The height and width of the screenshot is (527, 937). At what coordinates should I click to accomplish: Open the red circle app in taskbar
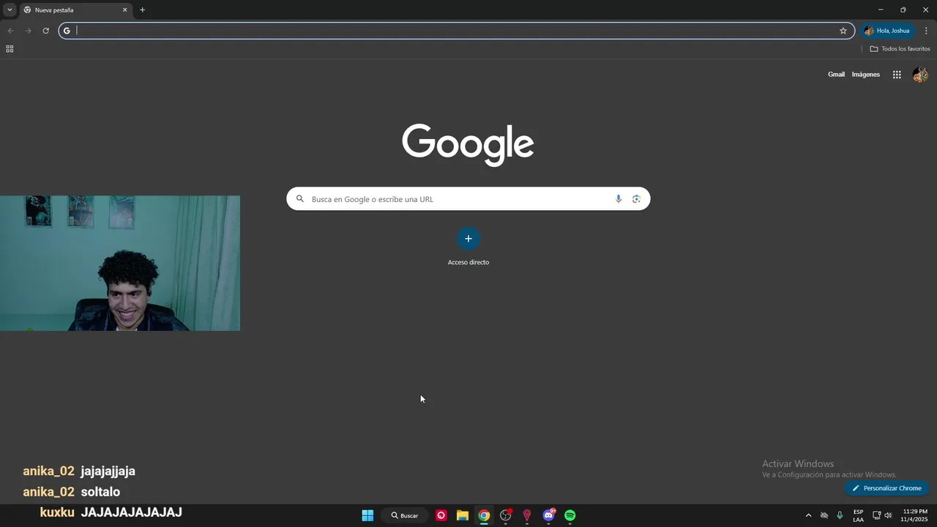pyautogui.click(x=441, y=515)
